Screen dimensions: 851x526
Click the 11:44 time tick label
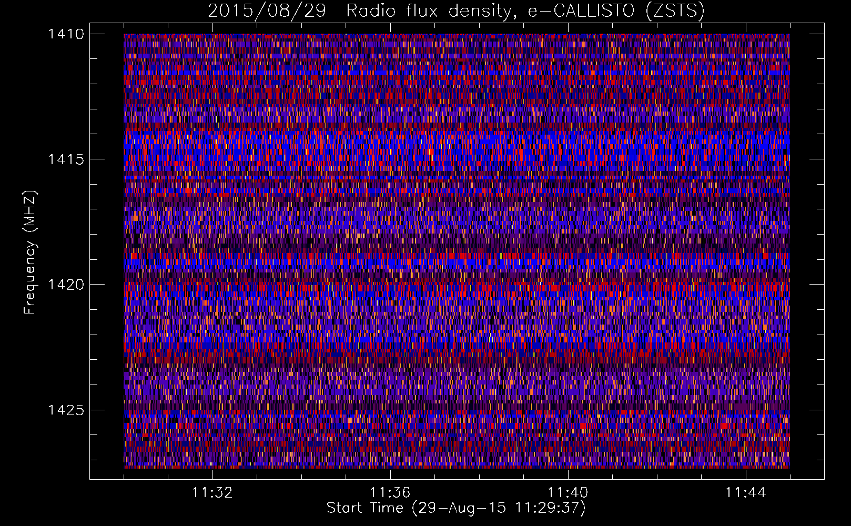[x=745, y=493]
